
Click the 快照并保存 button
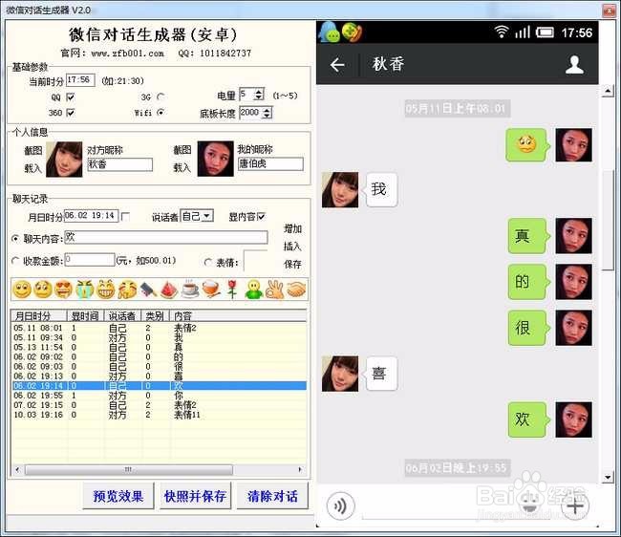coord(195,496)
